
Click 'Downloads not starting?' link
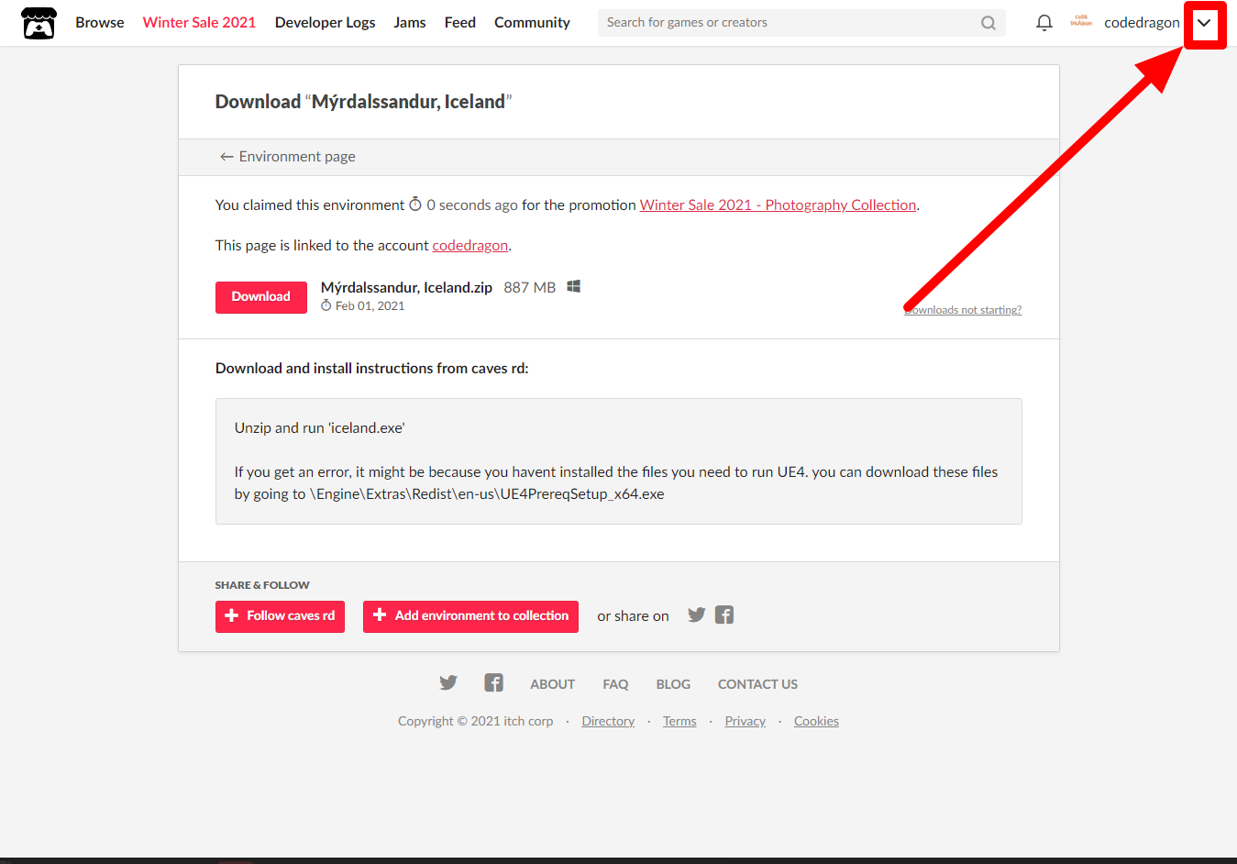(x=963, y=310)
